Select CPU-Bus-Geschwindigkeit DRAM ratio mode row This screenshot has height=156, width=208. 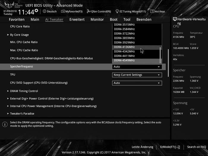coord(51,58)
